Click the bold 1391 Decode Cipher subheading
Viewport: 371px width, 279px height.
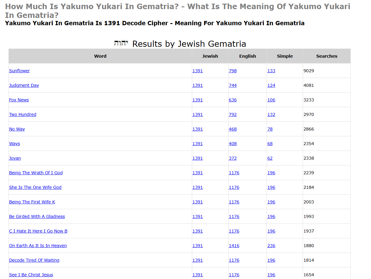point(155,23)
